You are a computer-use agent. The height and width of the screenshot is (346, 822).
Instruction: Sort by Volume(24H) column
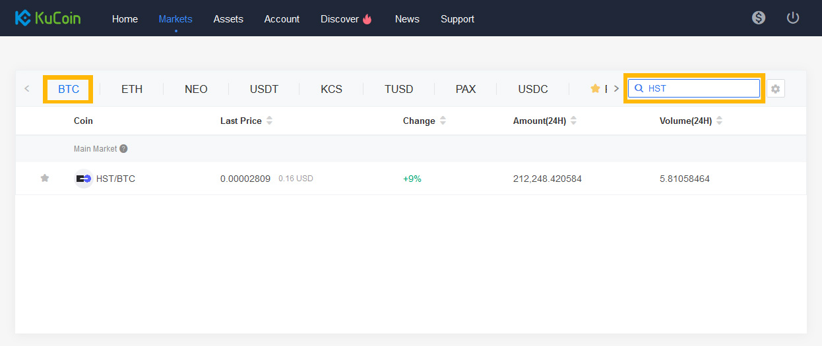click(x=691, y=121)
